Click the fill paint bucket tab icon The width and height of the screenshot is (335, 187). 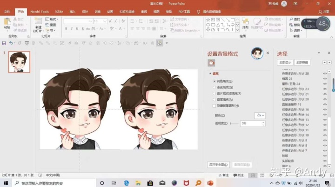click(x=211, y=63)
